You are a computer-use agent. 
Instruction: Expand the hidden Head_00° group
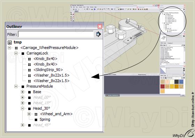[x=23, y=97]
